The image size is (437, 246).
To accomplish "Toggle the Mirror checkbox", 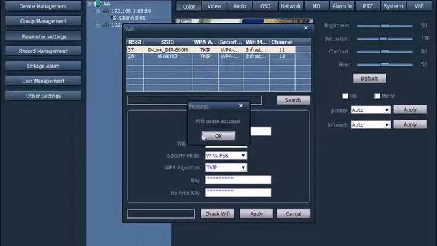I will [377, 96].
